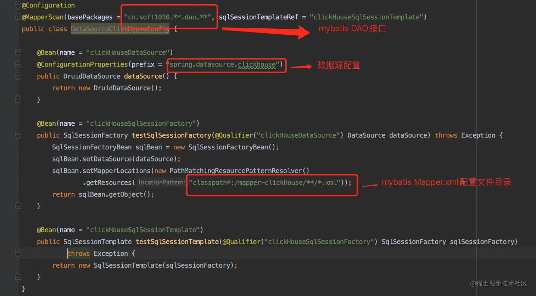Screen dimensions: 536x296
Task: Click the sqlSessionFactory parameter in testSqlSessionTemplate signature
Action: pos(481,241)
